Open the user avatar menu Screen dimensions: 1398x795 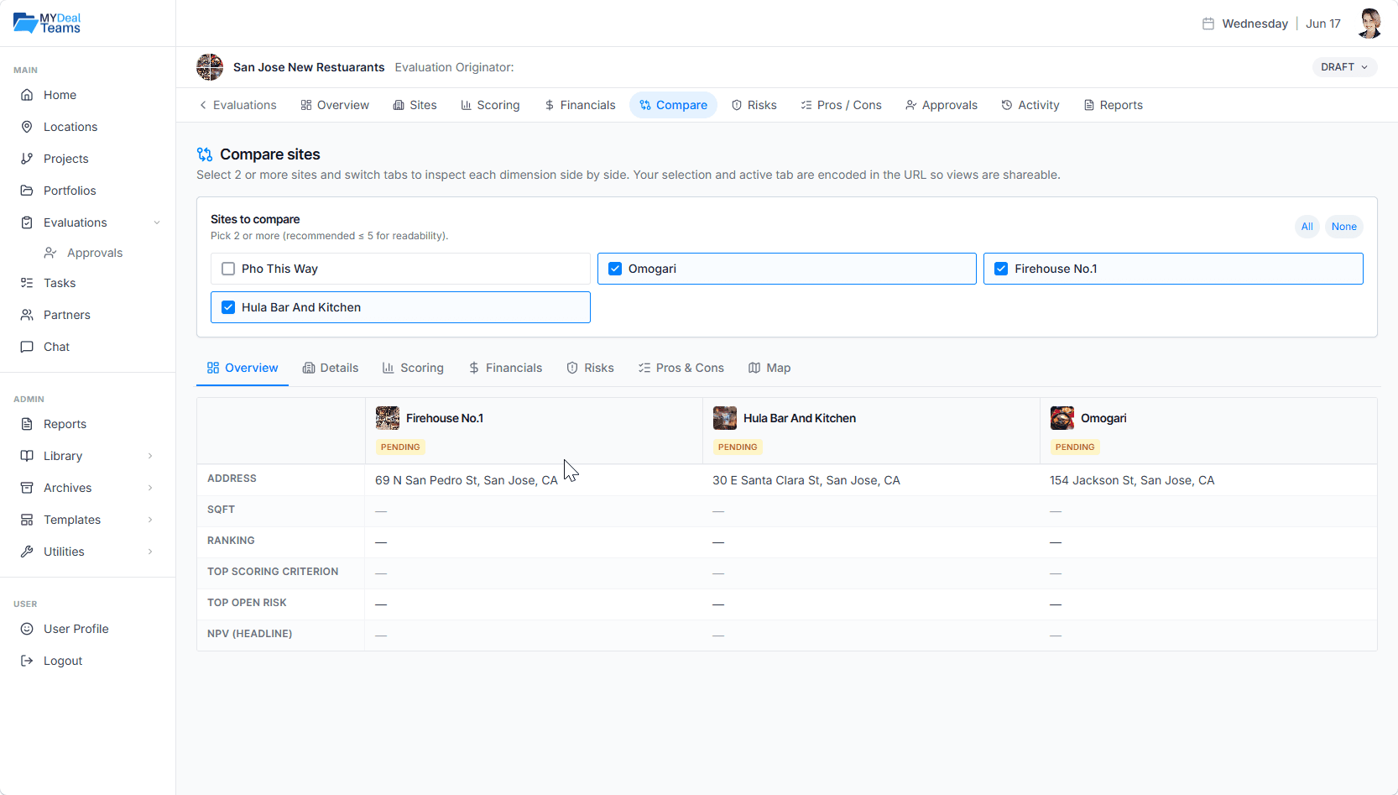pos(1370,24)
